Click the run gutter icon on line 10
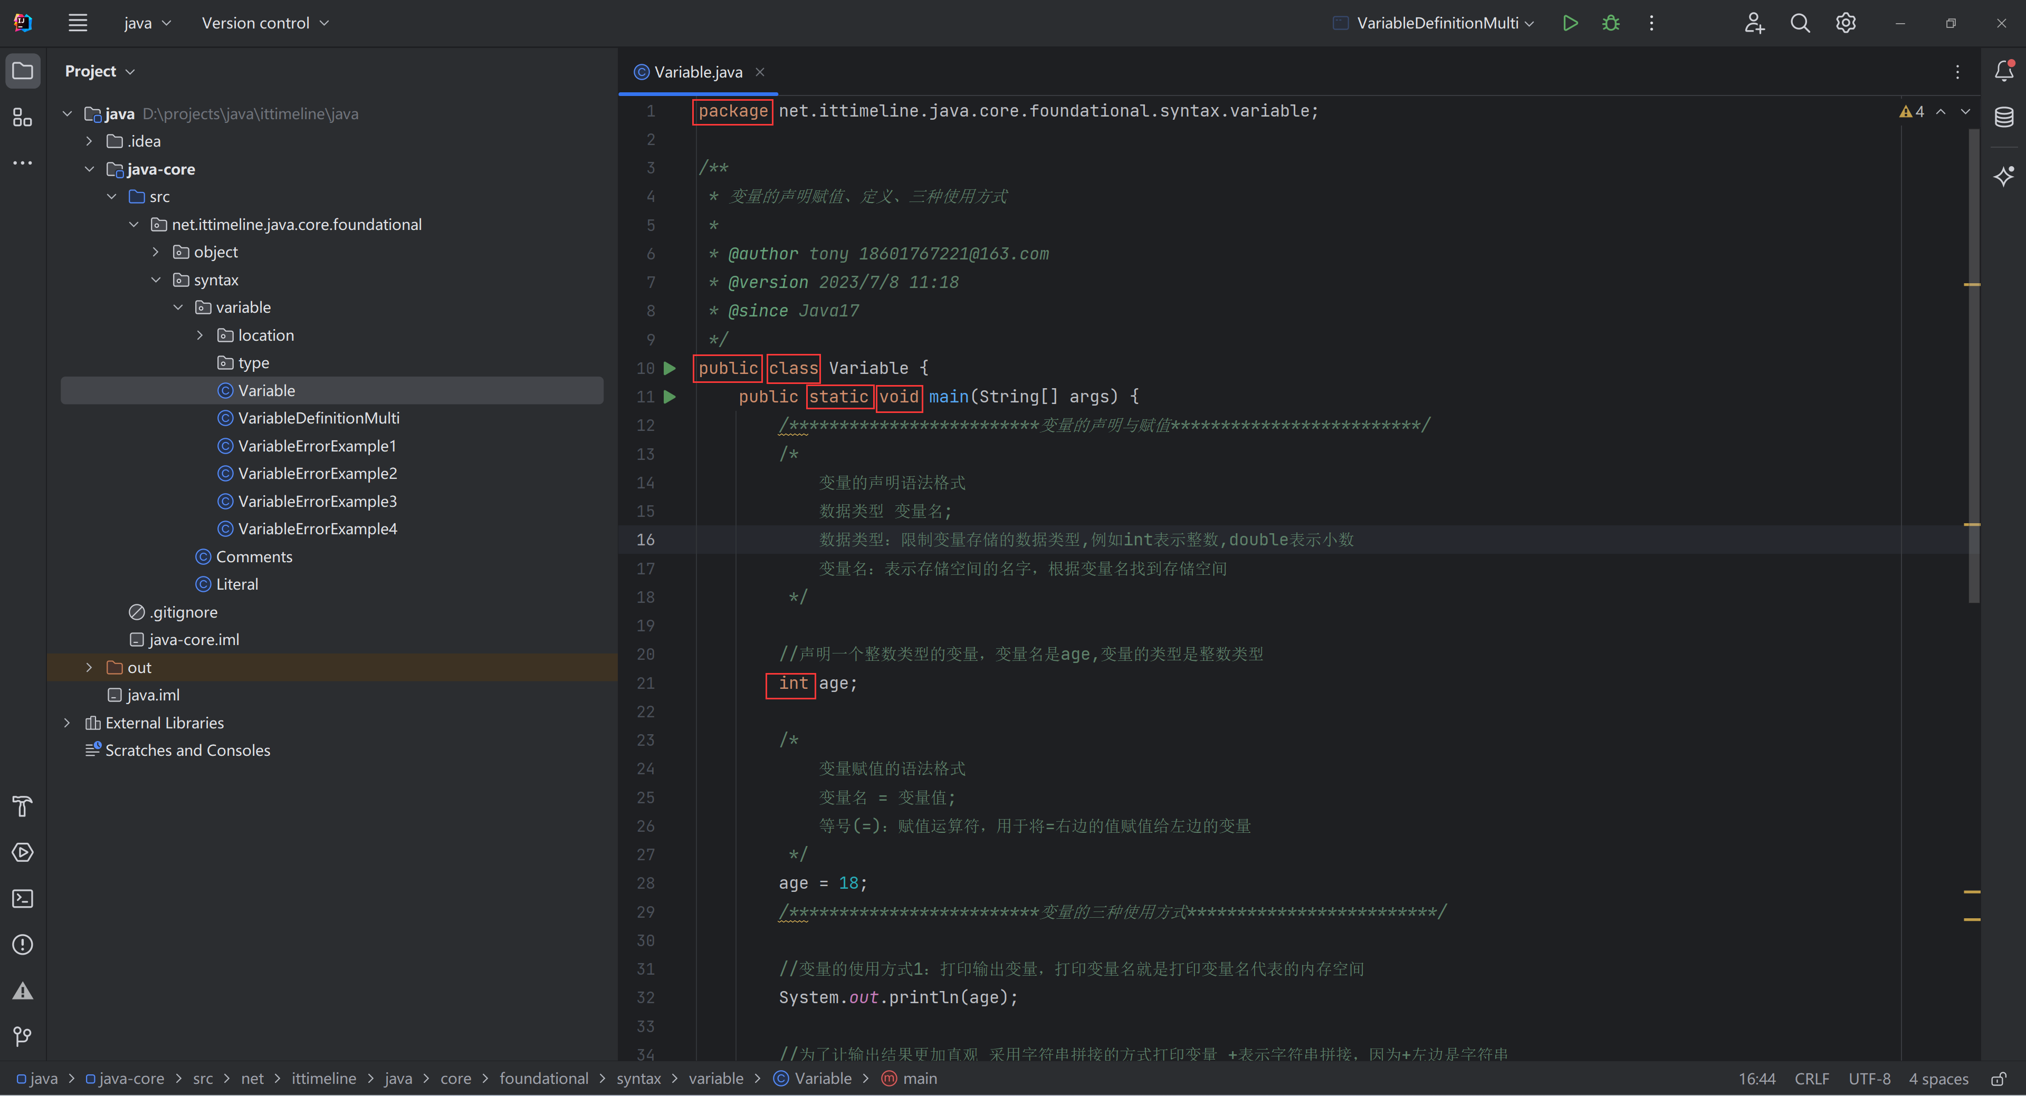Screen dimensions: 2026x1096 (x=670, y=368)
